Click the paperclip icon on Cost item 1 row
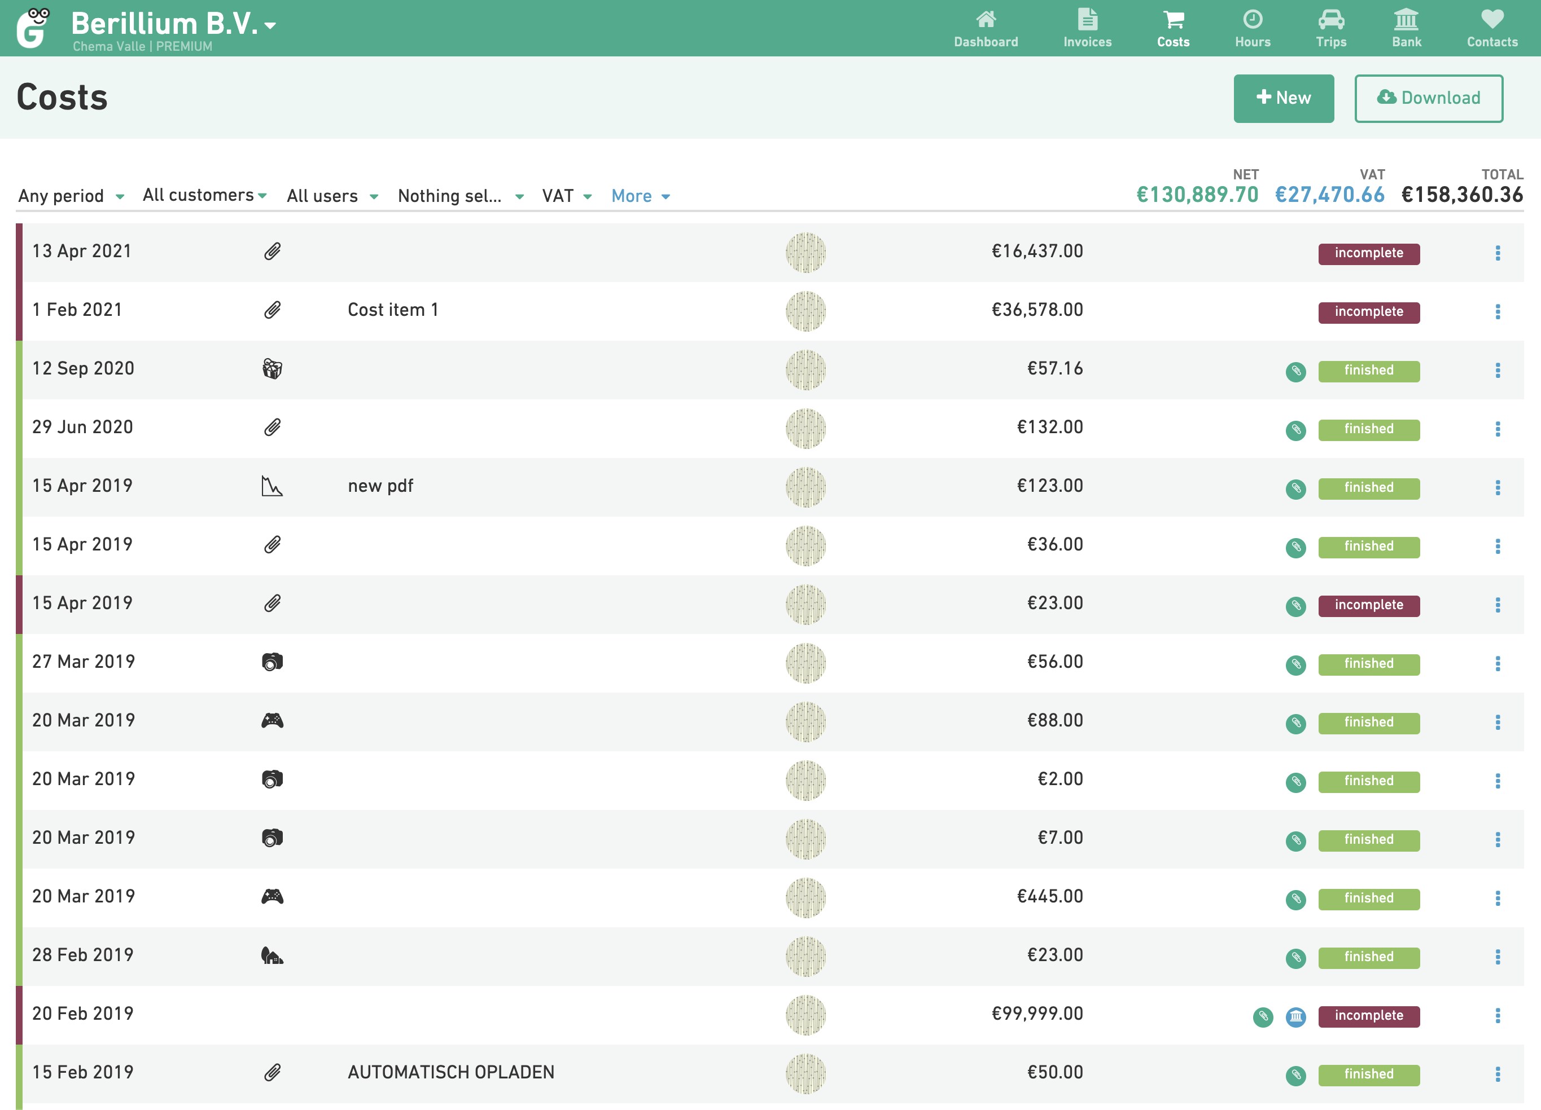 click(x=272, y=310)
